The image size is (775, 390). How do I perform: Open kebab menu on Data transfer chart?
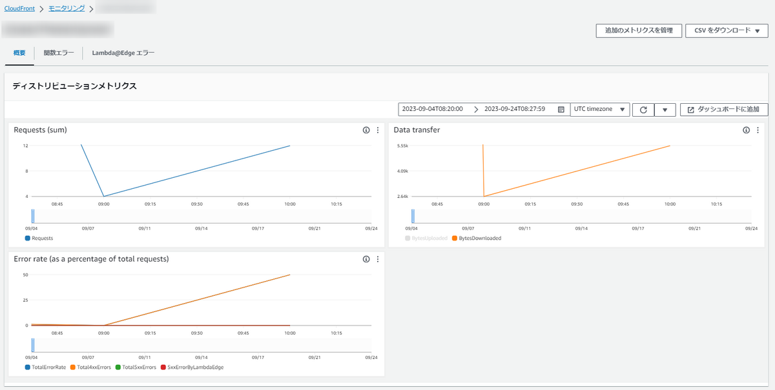click(x=758, y=130)
